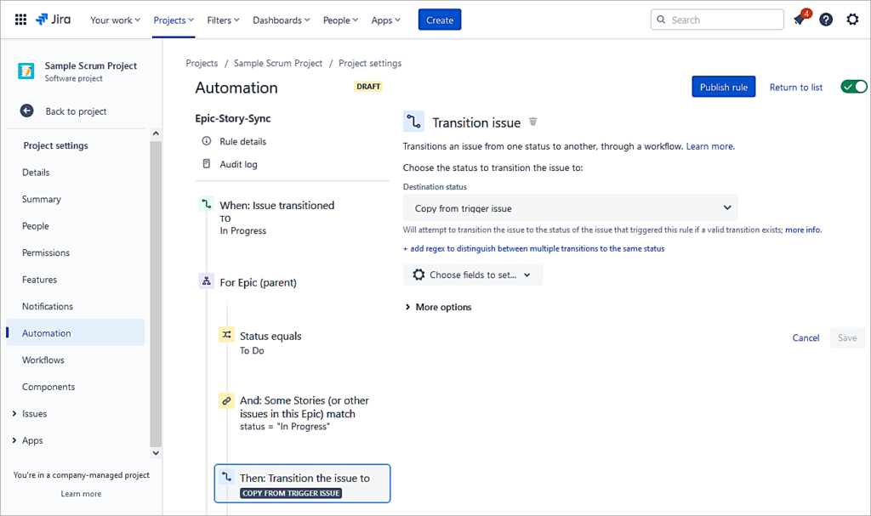Select the Workflows settings item
This screenshot has height=516, width=871.
click(43, 360)
